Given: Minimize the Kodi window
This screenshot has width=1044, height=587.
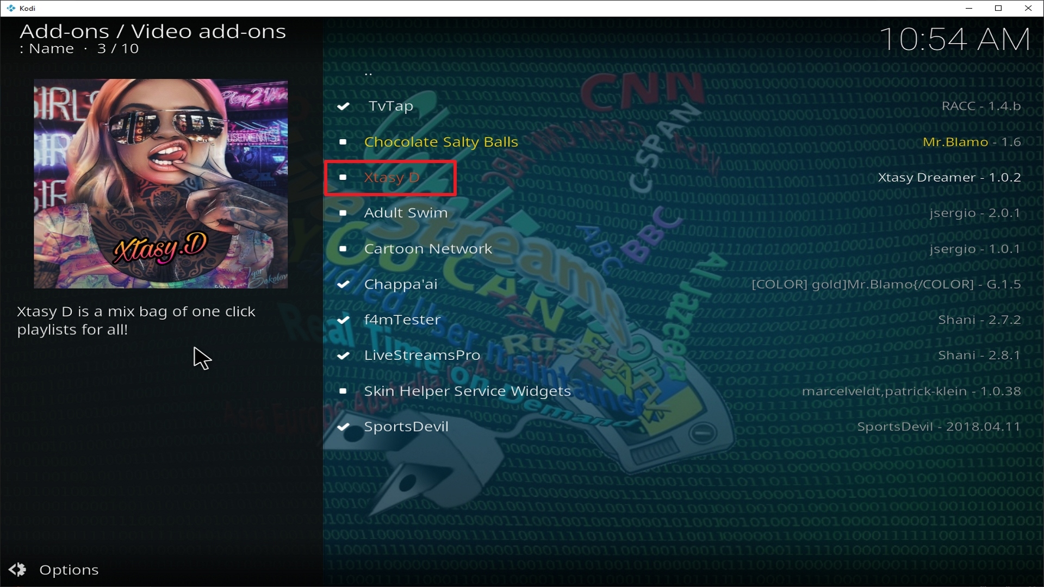Looking at the screenshot, I should coord(968,8).
